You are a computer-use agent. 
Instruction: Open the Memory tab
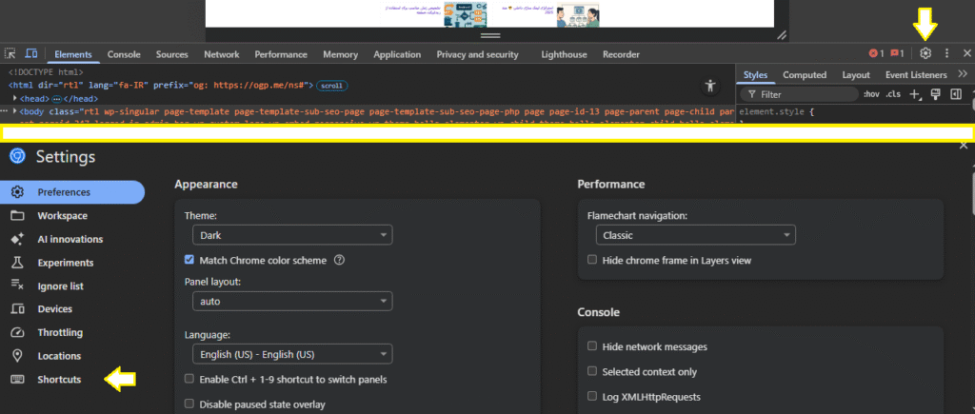(340, 54)
